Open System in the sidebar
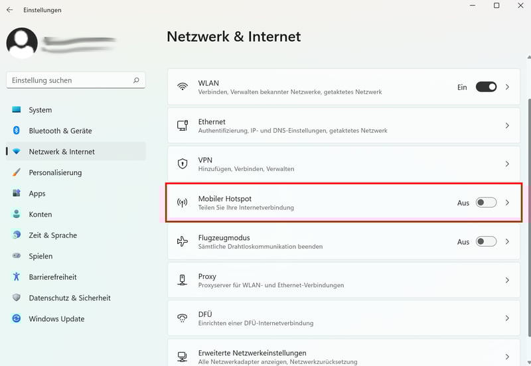The image size is (531, 366). (40, 110)
